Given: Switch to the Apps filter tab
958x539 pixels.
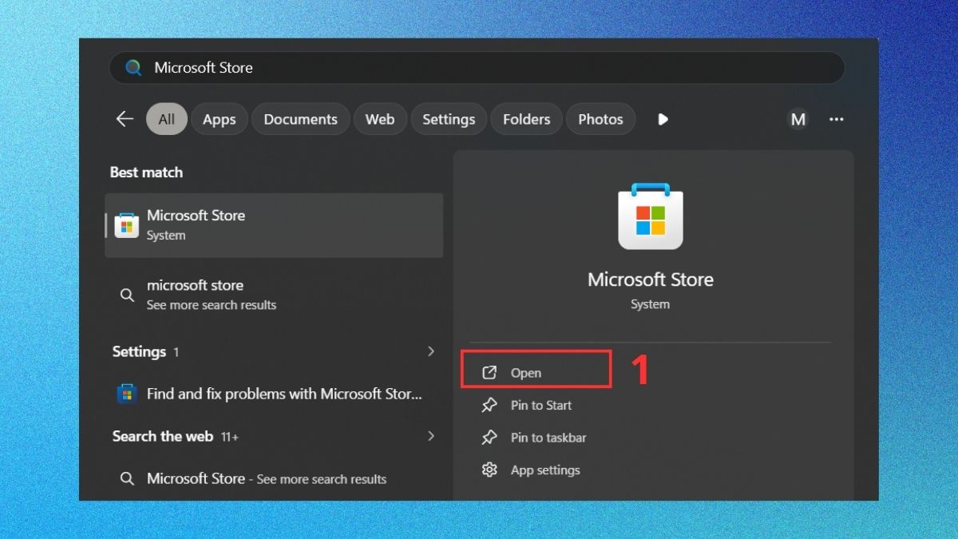Looking at the screenshot, I should pyautogui.click(x=219, y=119).
